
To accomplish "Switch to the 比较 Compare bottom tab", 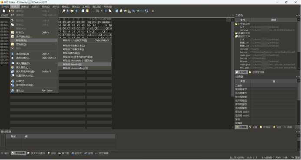I will click(x=52, y=153).
